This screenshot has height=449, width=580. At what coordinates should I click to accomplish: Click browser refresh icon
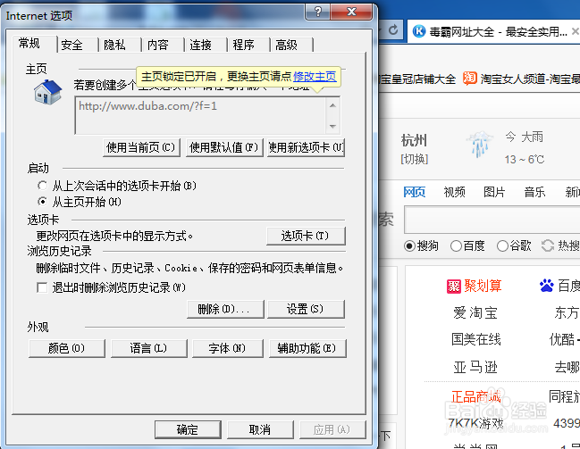pos(393,30)
